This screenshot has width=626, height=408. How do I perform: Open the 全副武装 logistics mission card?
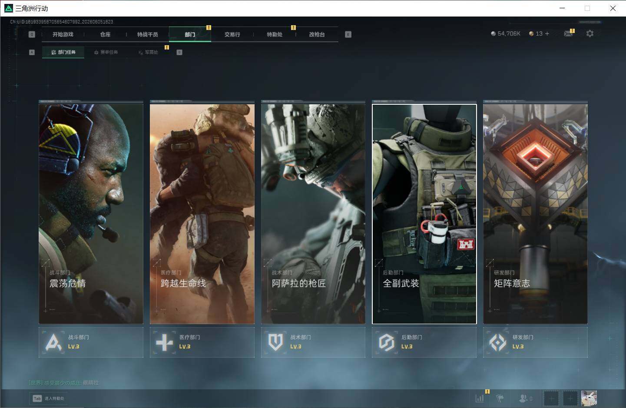pos(424,214)
